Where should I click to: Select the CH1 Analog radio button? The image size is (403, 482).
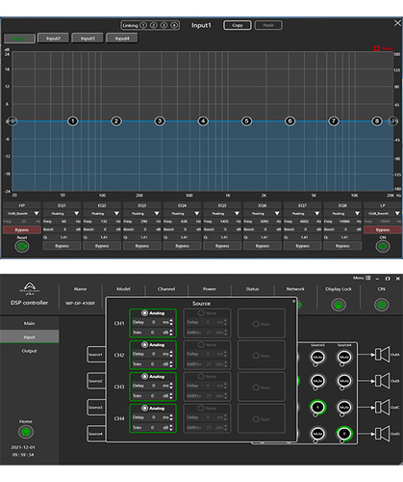click(144, 312)
